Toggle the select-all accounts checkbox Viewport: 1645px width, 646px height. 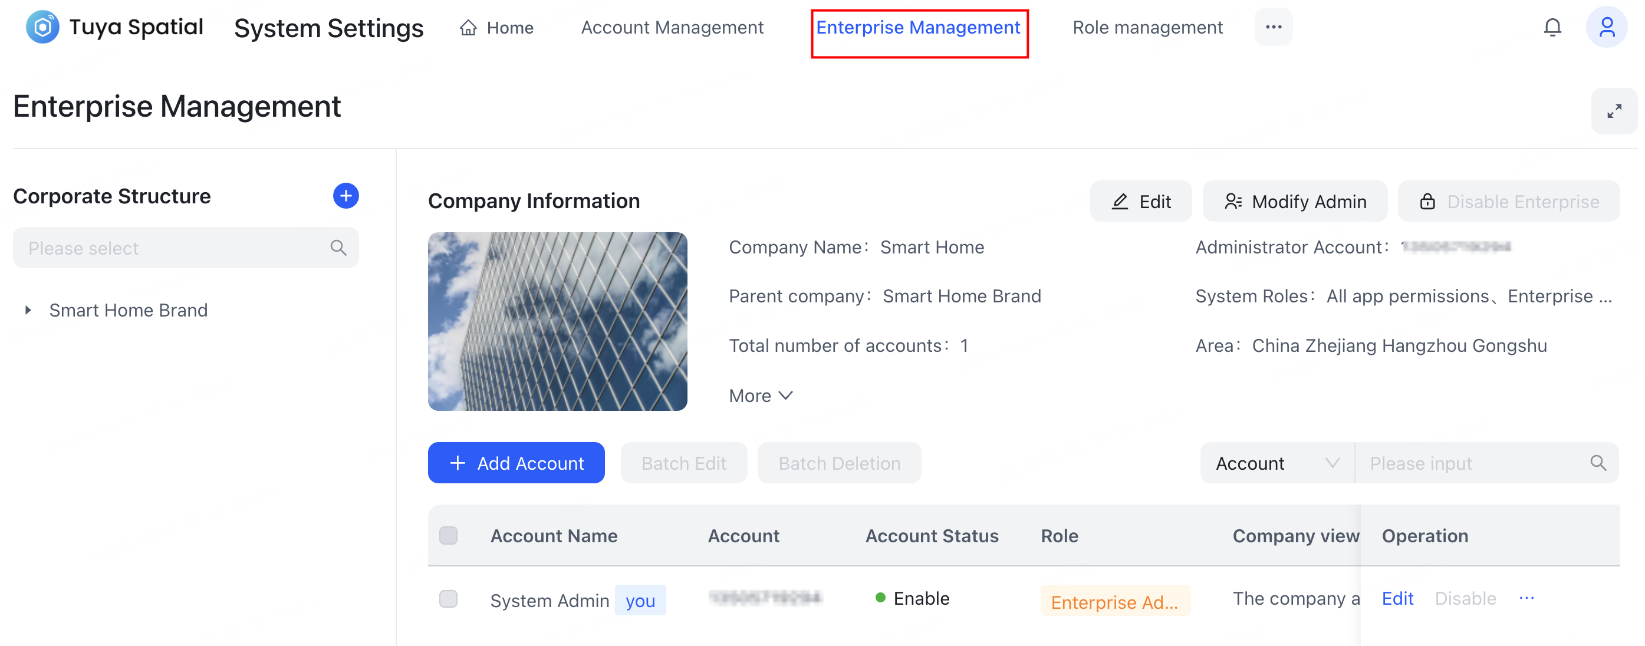click(x=448, y=535)
